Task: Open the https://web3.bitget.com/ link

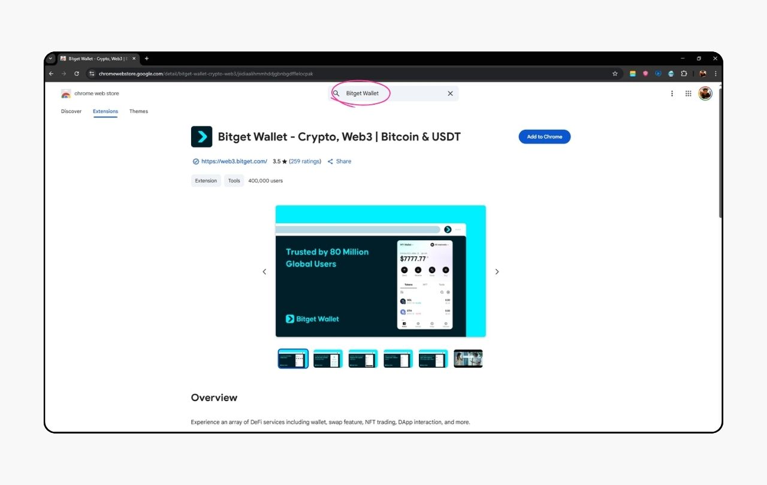Action: tap(234, 162)
